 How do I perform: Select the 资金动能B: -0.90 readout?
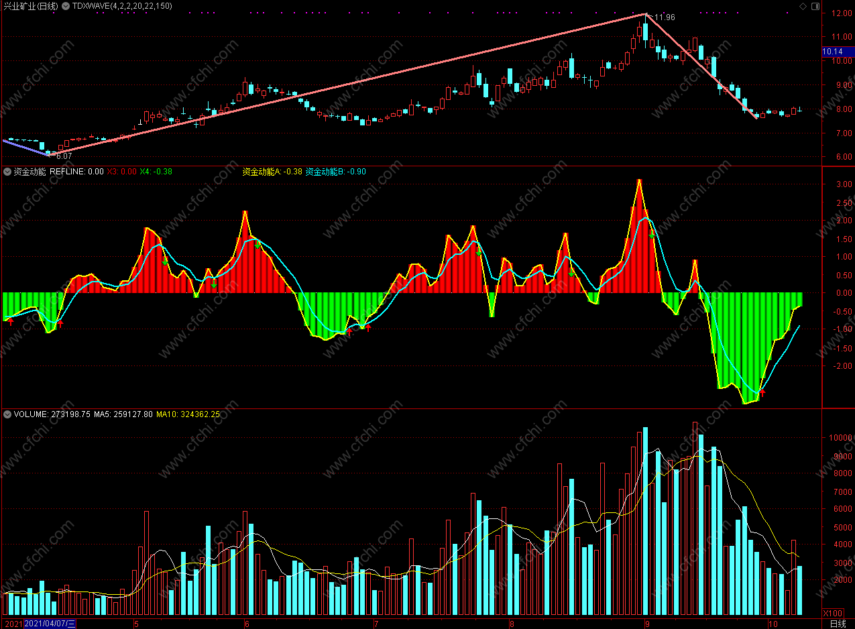tap(336, 172)
